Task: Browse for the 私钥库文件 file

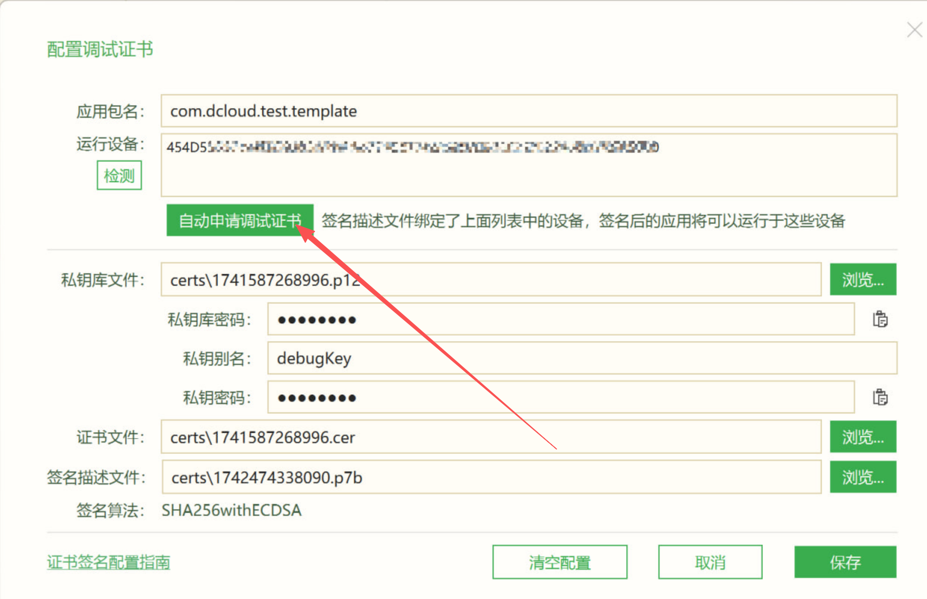Action: [862, 279]
